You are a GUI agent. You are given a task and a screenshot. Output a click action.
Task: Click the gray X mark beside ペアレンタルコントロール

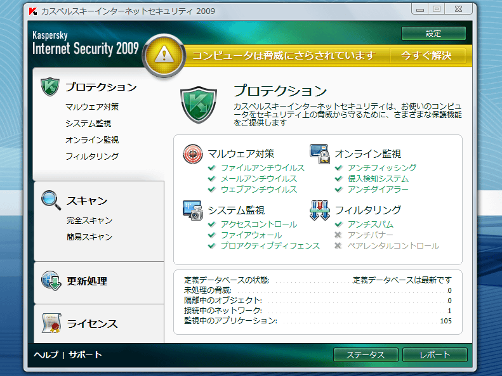click(338, 246)
